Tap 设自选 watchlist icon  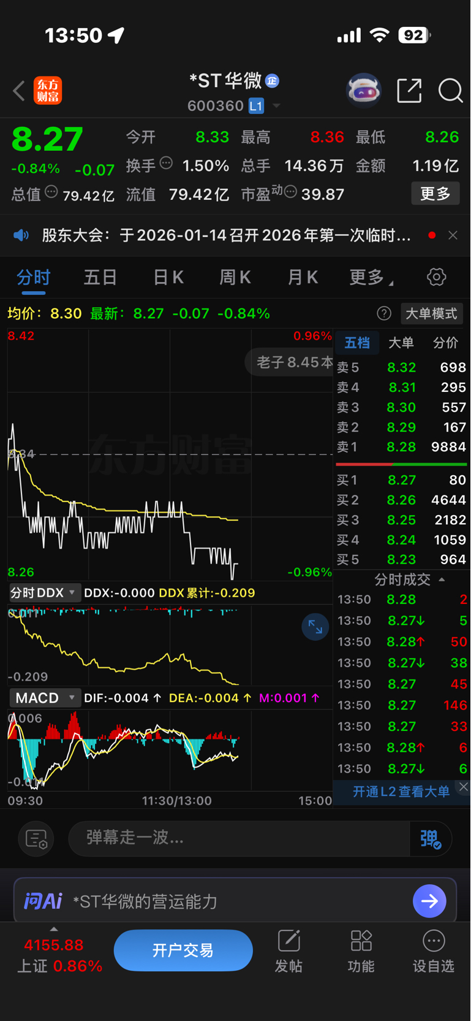[434, 952]
